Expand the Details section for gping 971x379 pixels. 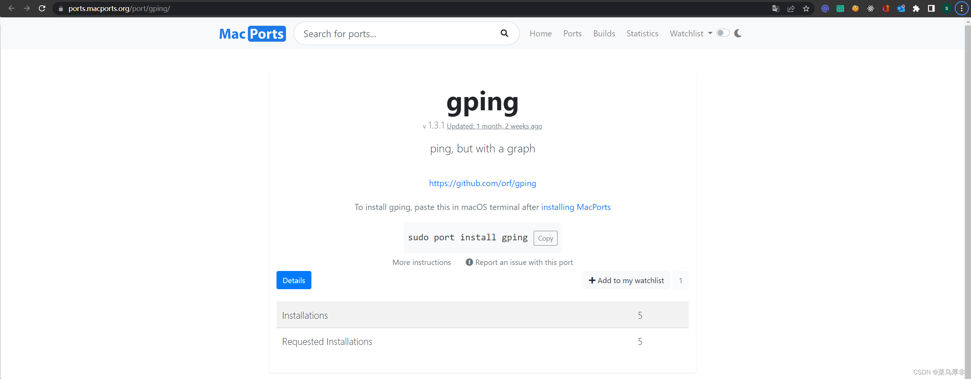click(294, 280)
